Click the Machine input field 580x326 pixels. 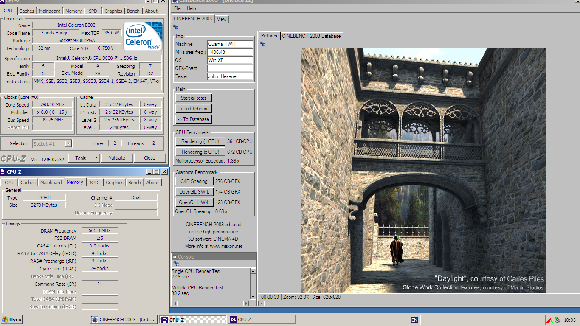230,44
